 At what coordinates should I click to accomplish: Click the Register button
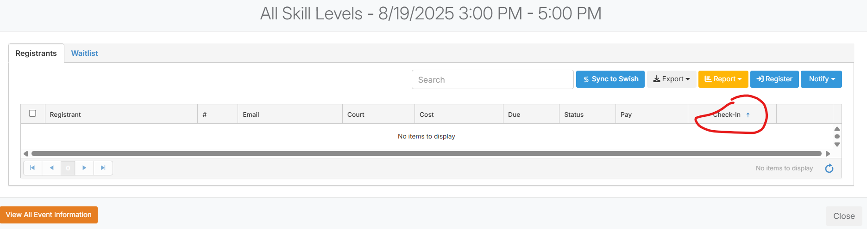click(x=774, y=79)
